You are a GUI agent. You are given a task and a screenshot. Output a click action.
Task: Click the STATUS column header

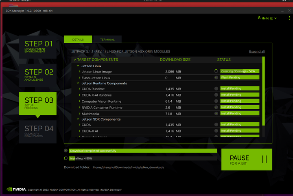tap(224, 59)
